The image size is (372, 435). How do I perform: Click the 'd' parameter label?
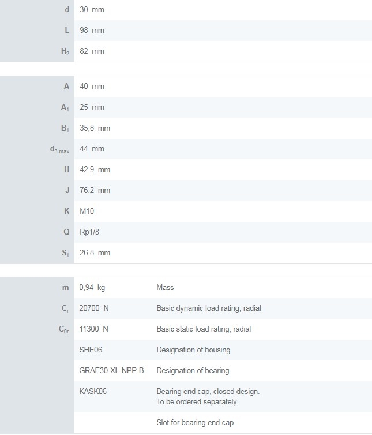coord(67,10)
